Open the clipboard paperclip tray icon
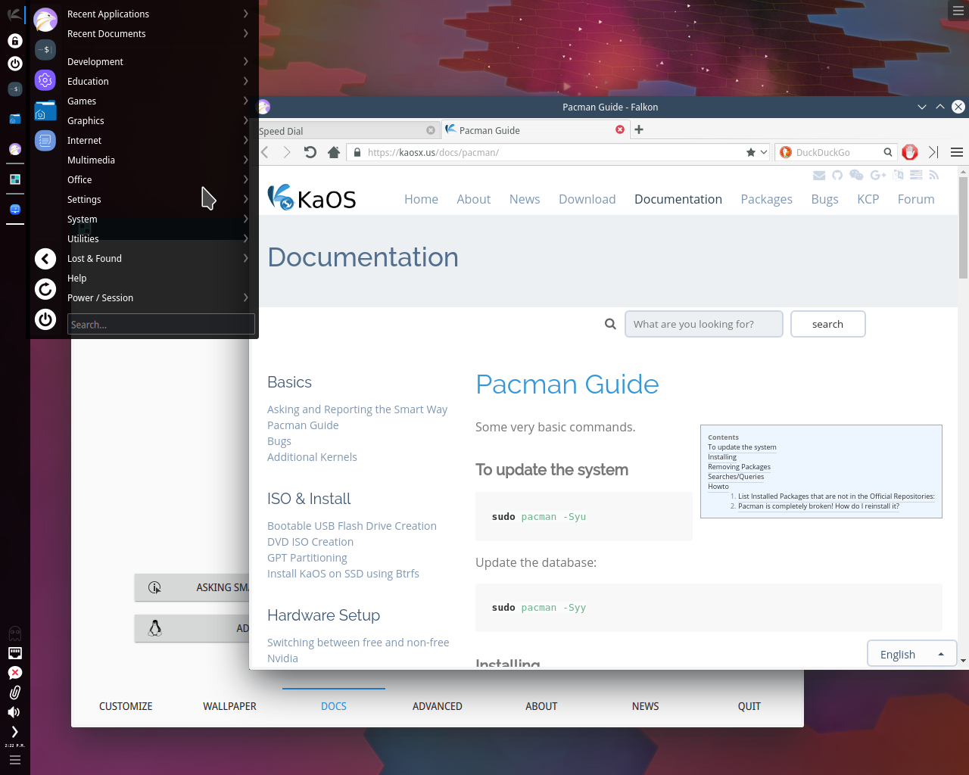This screenshot has width=969, height=775. 14,693
